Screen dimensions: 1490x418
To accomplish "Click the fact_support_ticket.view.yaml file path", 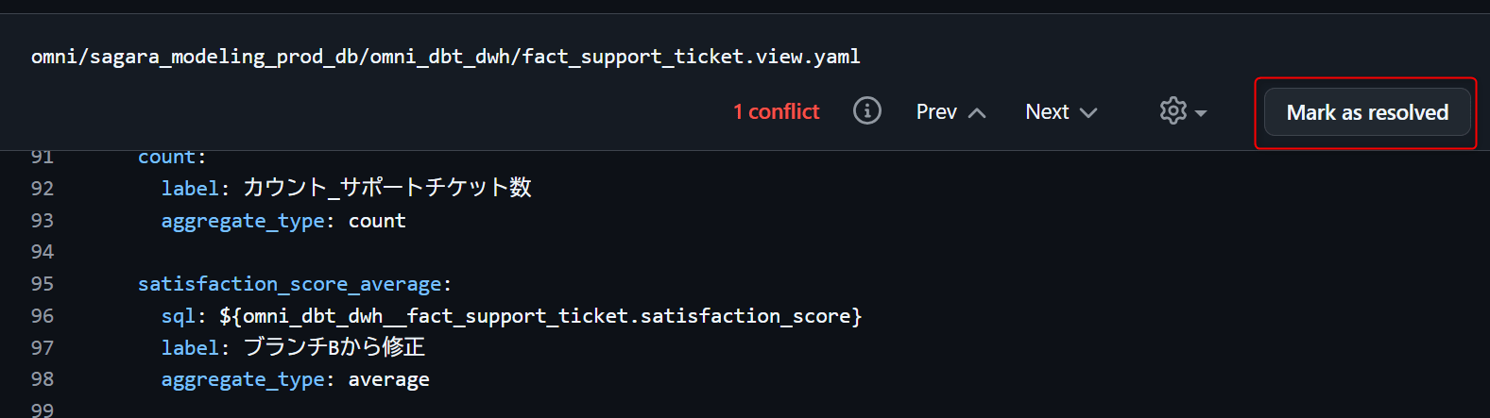I will [445, 57].
